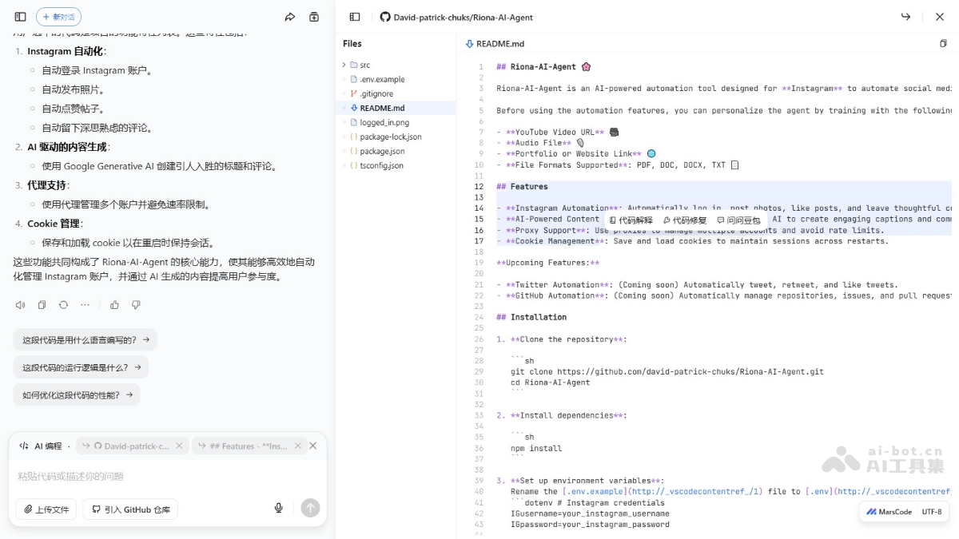This screenshot has width=959, height=539.
Task: Open more options for the response
Action: click(85, 305)
